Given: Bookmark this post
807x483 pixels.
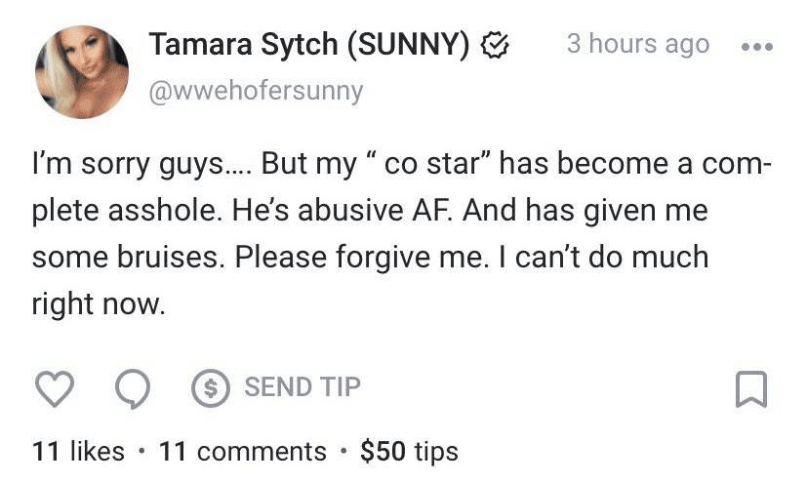Looking at the screenshot, I should click(x=750, y=388).
